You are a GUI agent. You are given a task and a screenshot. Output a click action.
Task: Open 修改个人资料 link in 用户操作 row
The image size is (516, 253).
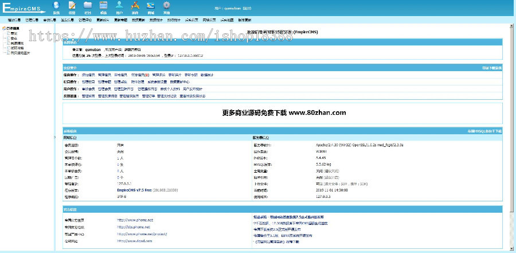coord(170,89)
